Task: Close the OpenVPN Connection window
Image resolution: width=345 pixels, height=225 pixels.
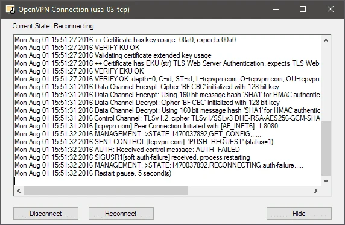Action: tap(331, 9)
